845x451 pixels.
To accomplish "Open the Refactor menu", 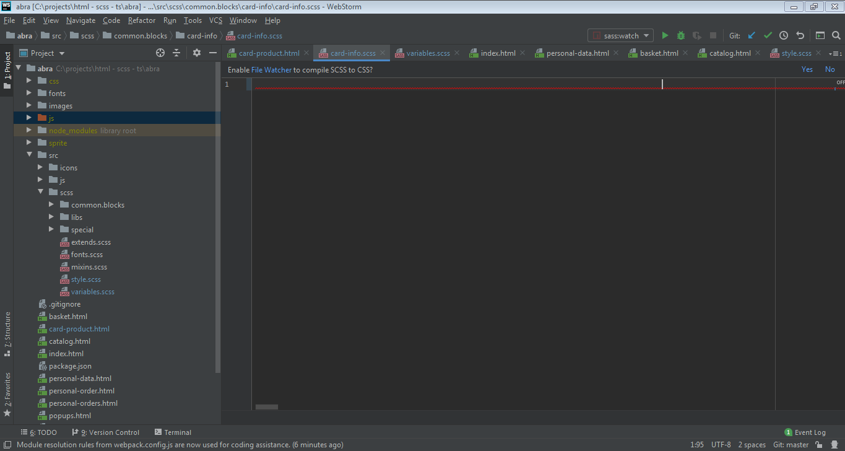I will coord(142,20).
